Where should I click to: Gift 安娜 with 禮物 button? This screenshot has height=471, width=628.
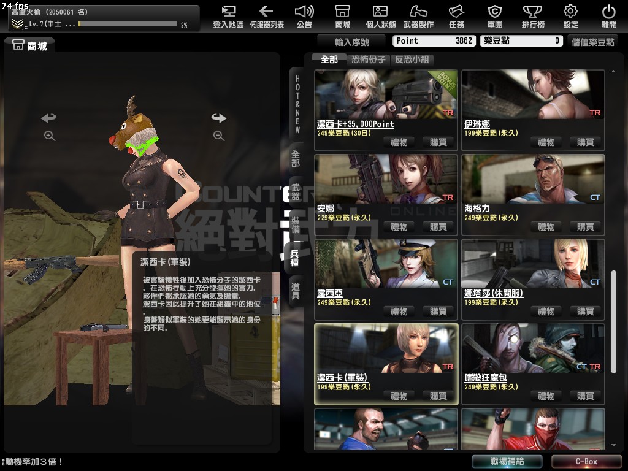399,227
